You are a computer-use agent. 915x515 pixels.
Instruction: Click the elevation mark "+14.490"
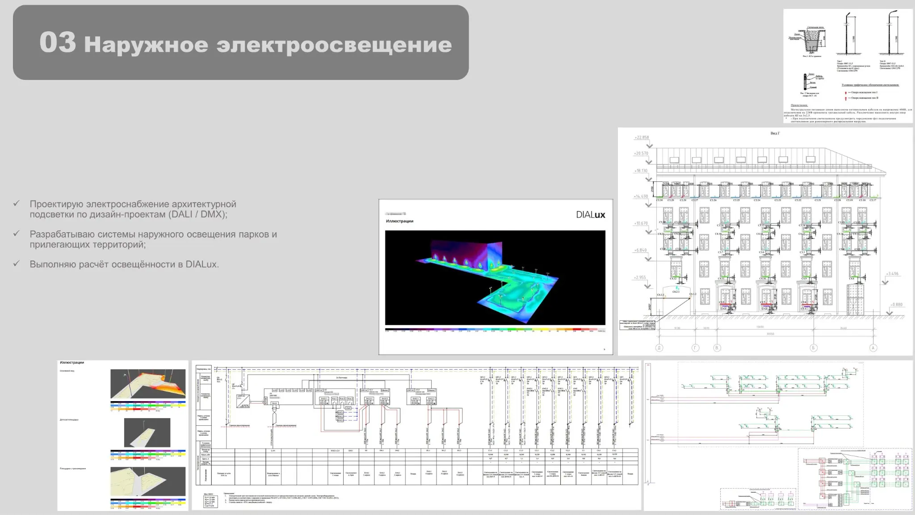tap(641, 197)
